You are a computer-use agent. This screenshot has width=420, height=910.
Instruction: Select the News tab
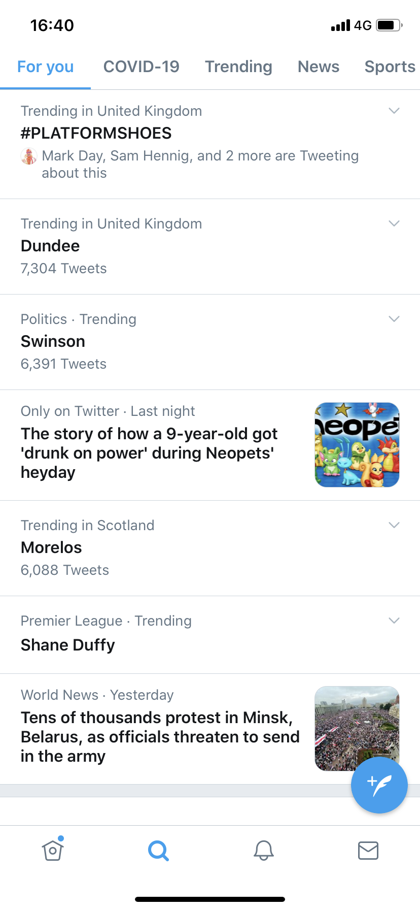[319, 67]
